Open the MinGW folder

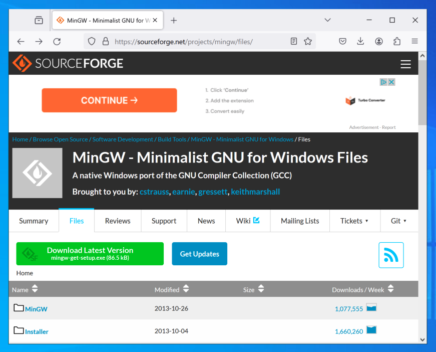coord(36,309)
